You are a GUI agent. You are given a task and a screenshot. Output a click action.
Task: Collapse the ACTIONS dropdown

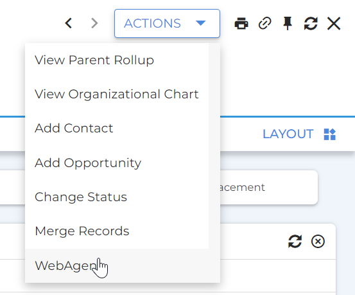(x=167, y=23)
